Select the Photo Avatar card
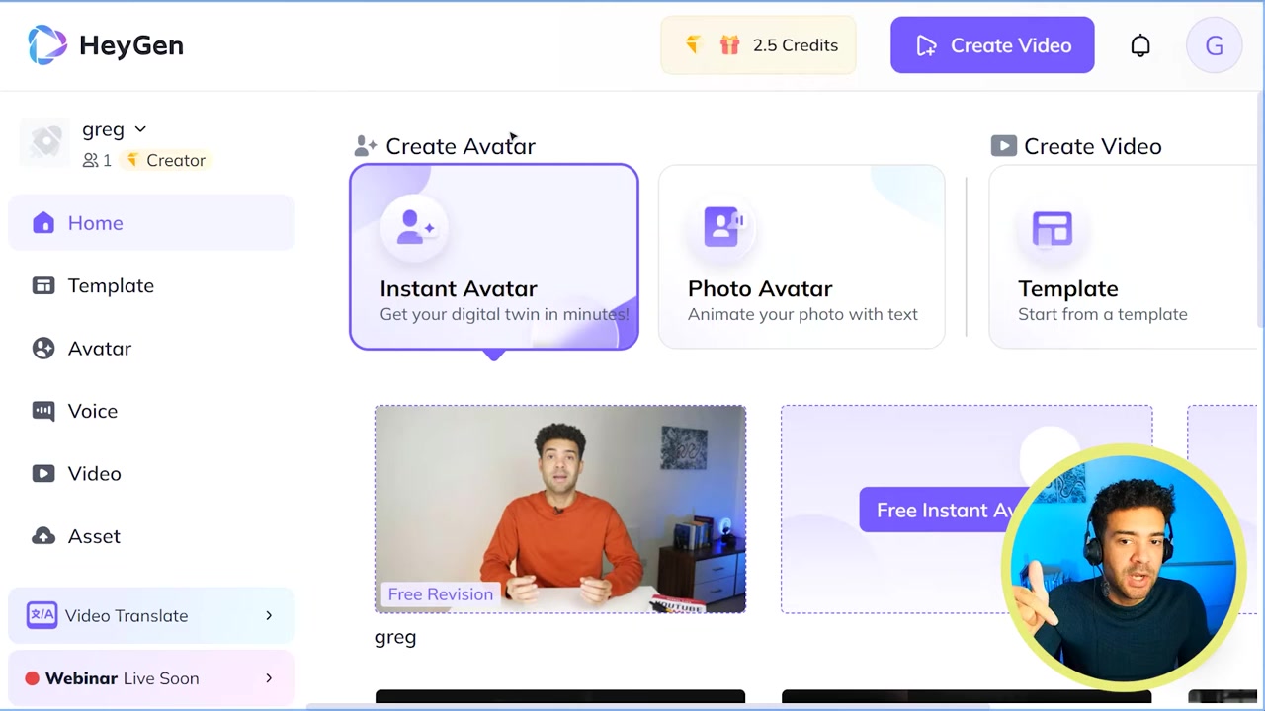 coord(801,257)
